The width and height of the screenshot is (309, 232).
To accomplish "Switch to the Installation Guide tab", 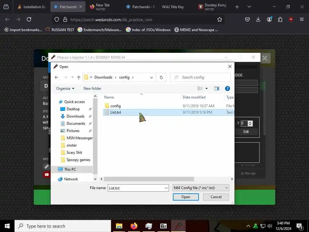I will [x=32, y=7].
